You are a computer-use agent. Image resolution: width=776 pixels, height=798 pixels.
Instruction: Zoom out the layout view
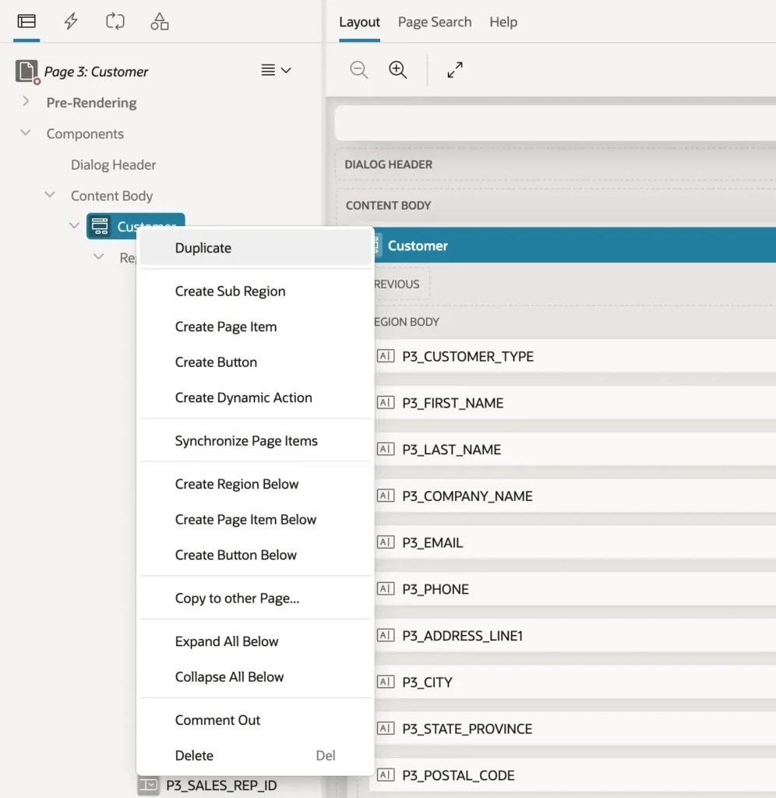pos(358,69)
